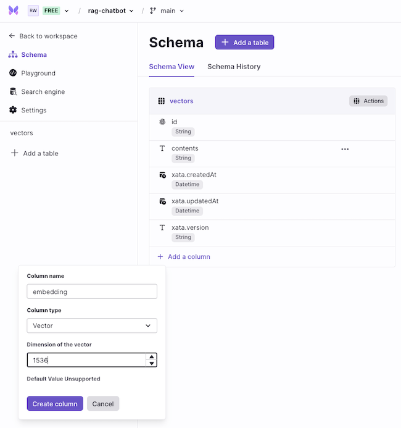
Task: Click the back arrow to workspace
Action: (x=12, y=36)
